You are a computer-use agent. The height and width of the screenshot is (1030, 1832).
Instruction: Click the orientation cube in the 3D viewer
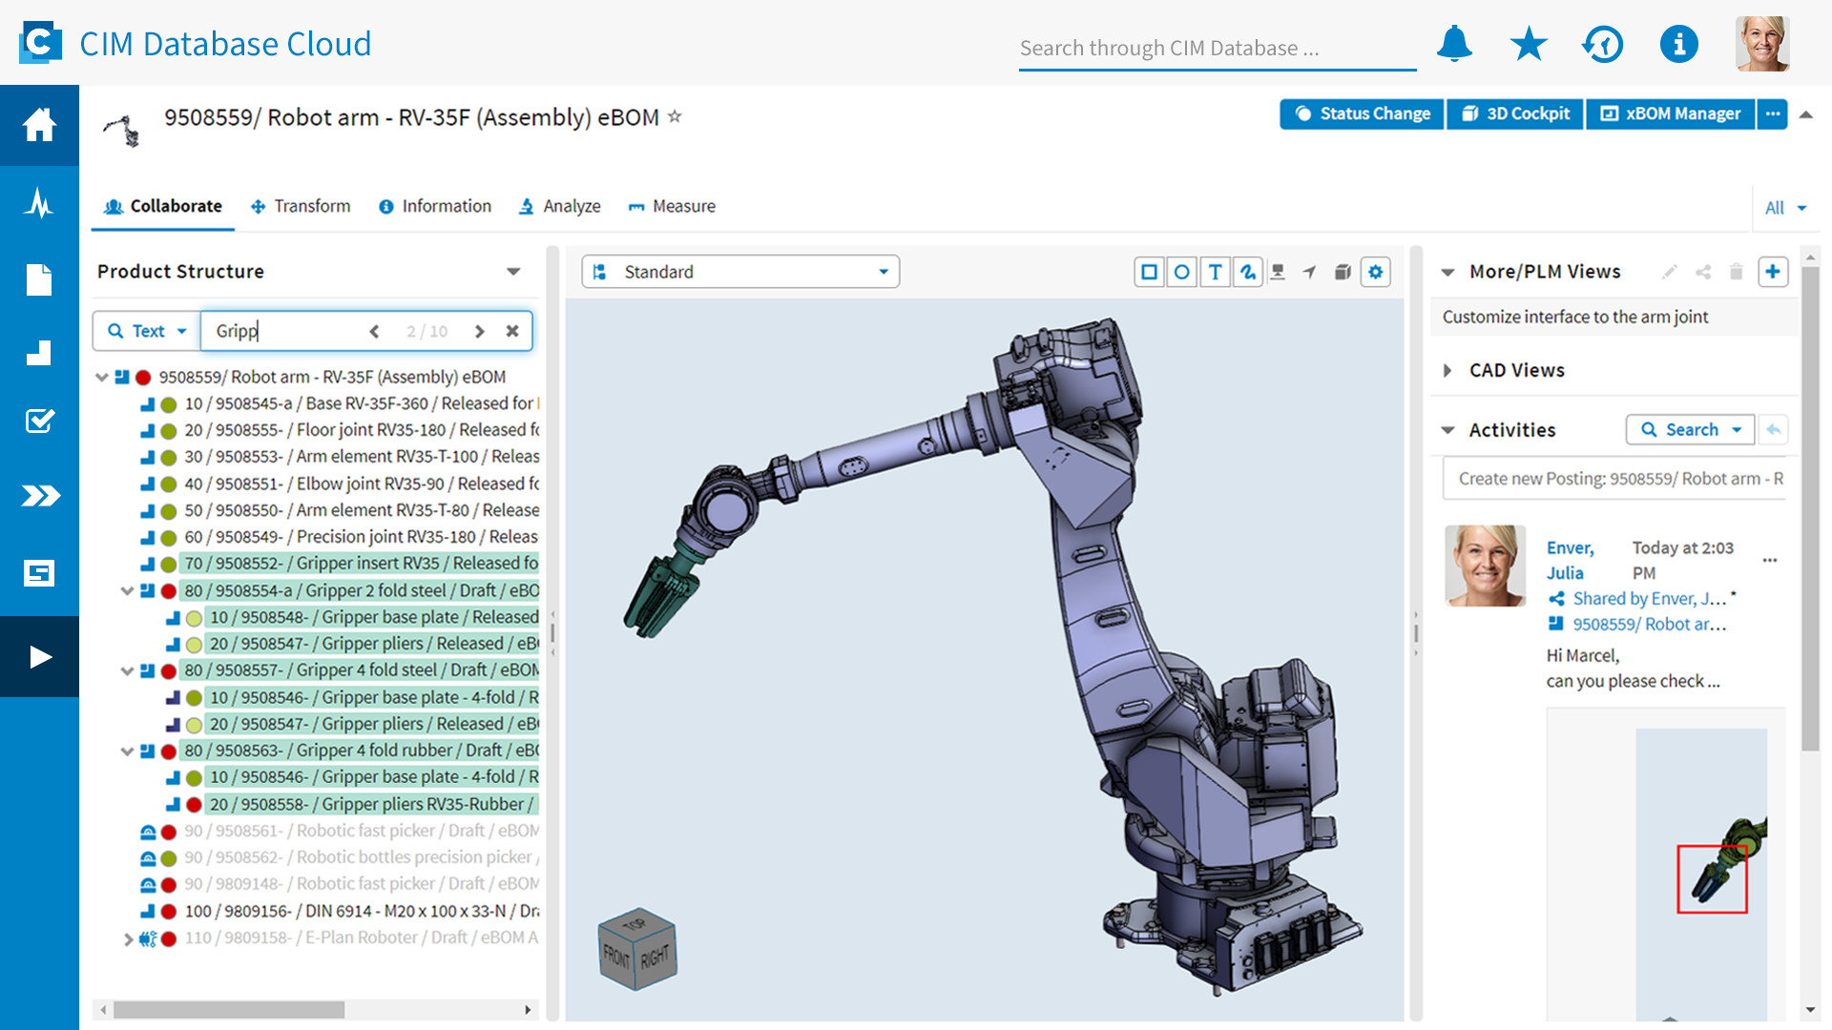point(637,949)
